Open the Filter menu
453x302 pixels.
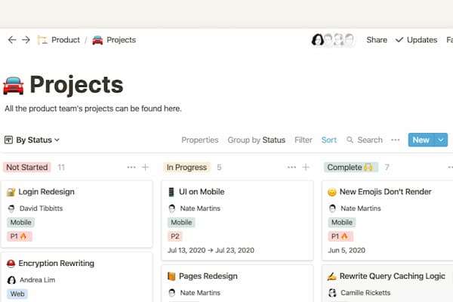pos(303,140)
